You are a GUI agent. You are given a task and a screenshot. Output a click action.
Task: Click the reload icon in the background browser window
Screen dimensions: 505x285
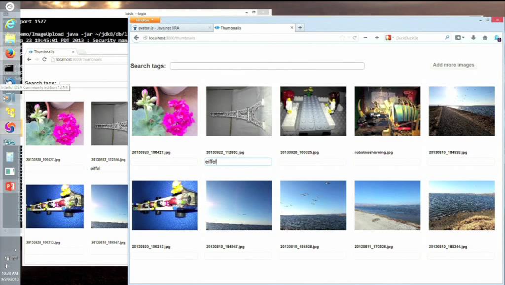point(44,59)
